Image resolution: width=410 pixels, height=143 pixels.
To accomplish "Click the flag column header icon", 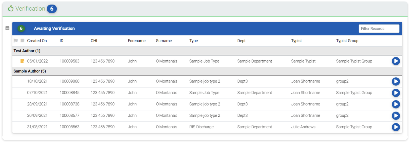I will click(x=16, y=41).
